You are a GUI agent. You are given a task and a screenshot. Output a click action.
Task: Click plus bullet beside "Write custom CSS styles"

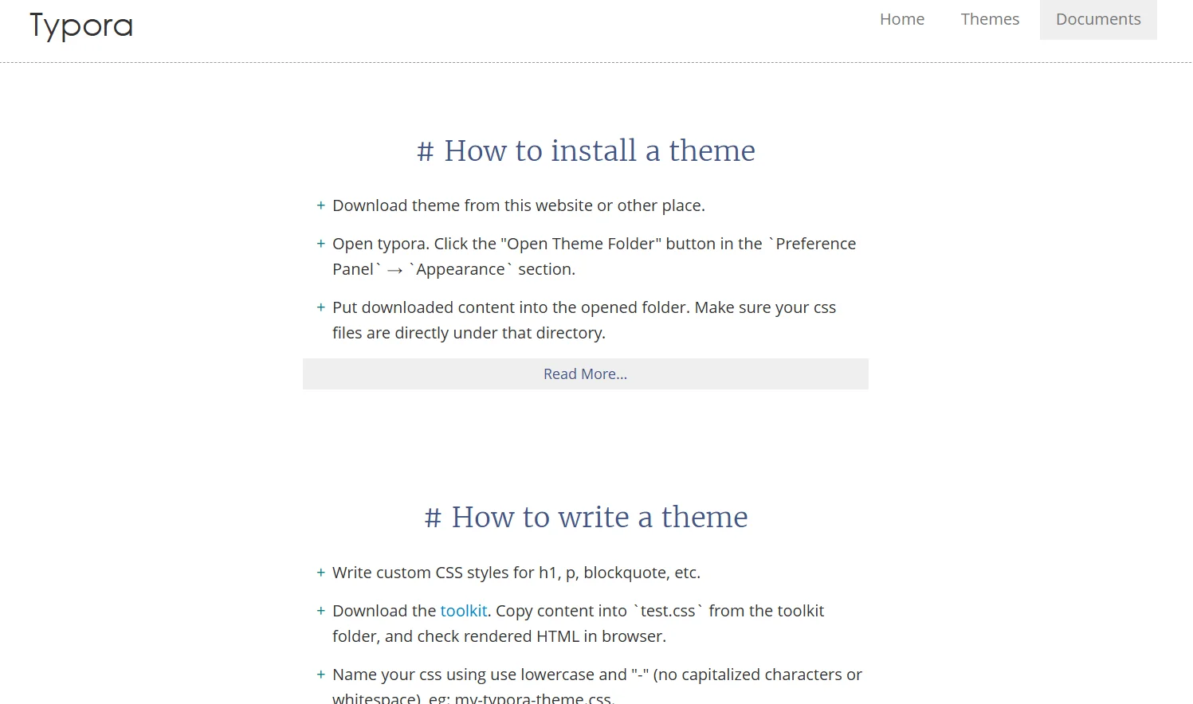coord(320,573)
